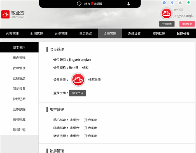Click the 会员头像 avatar image

pos(78,80)
